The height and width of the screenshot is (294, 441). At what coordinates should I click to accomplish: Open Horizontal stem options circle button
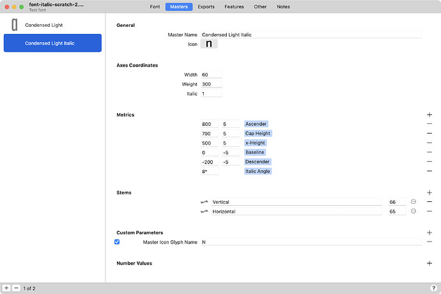414,212
